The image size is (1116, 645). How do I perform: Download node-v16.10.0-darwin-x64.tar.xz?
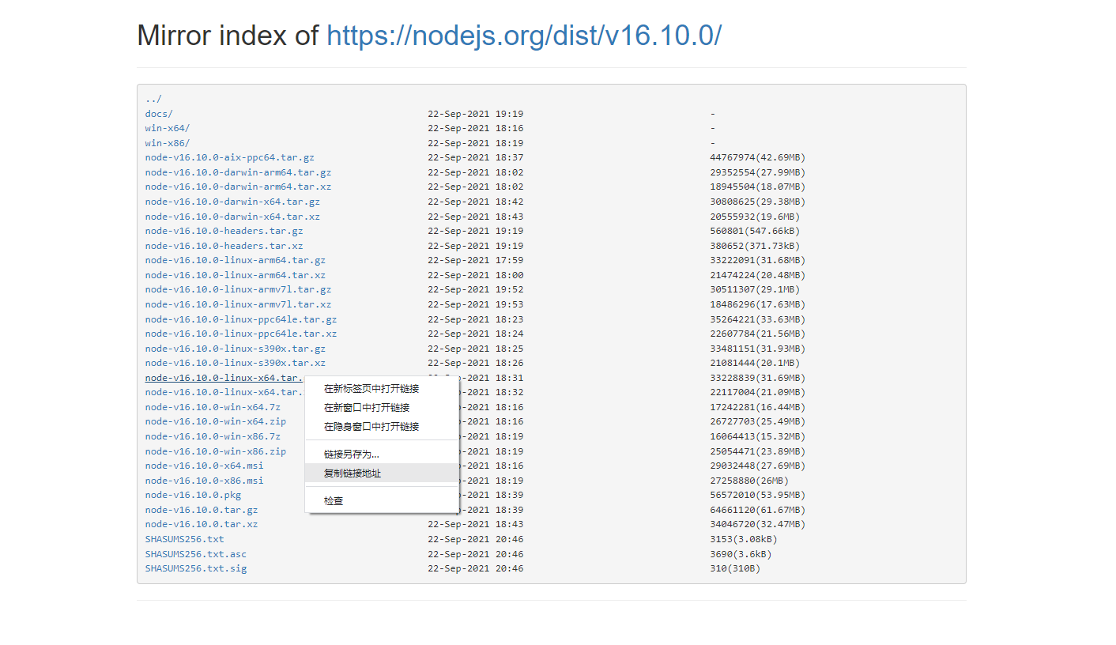232,217
